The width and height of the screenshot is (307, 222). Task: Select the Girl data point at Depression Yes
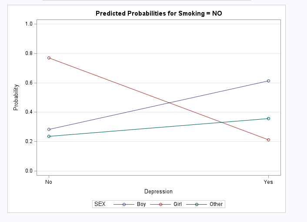coord(268,140)
